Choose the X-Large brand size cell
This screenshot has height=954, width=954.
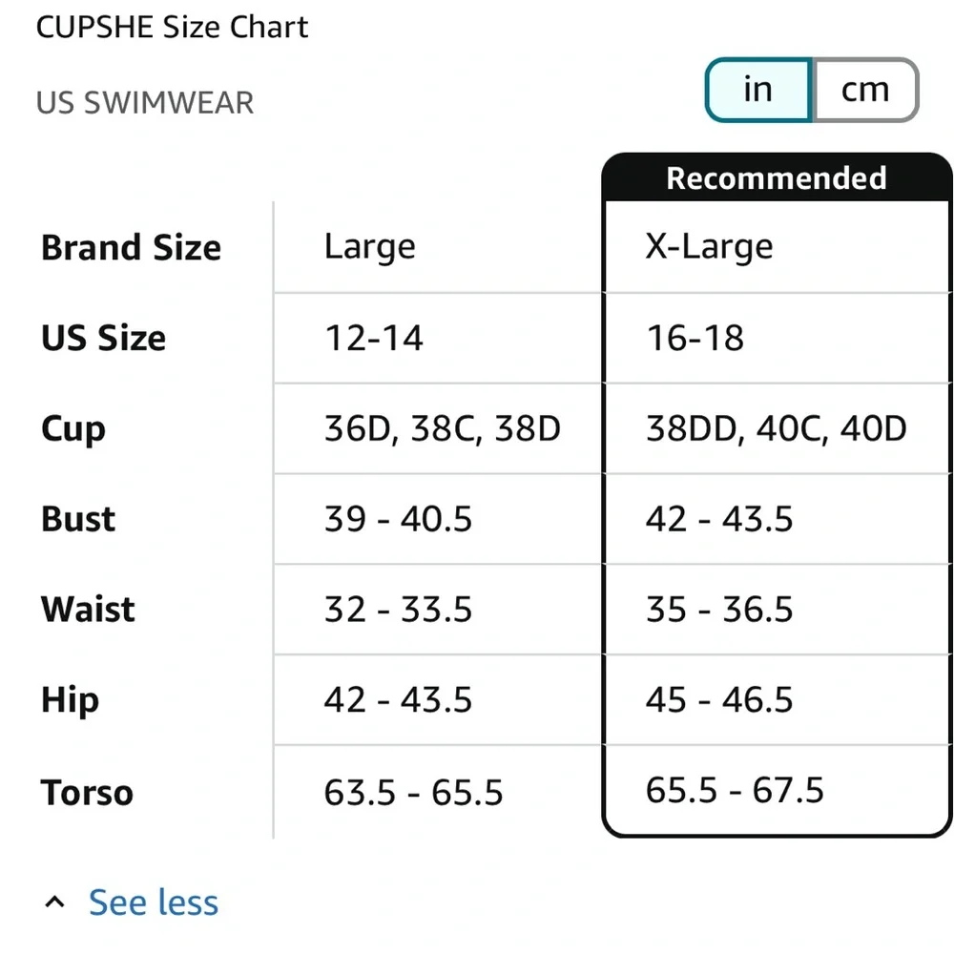point(777,247)
